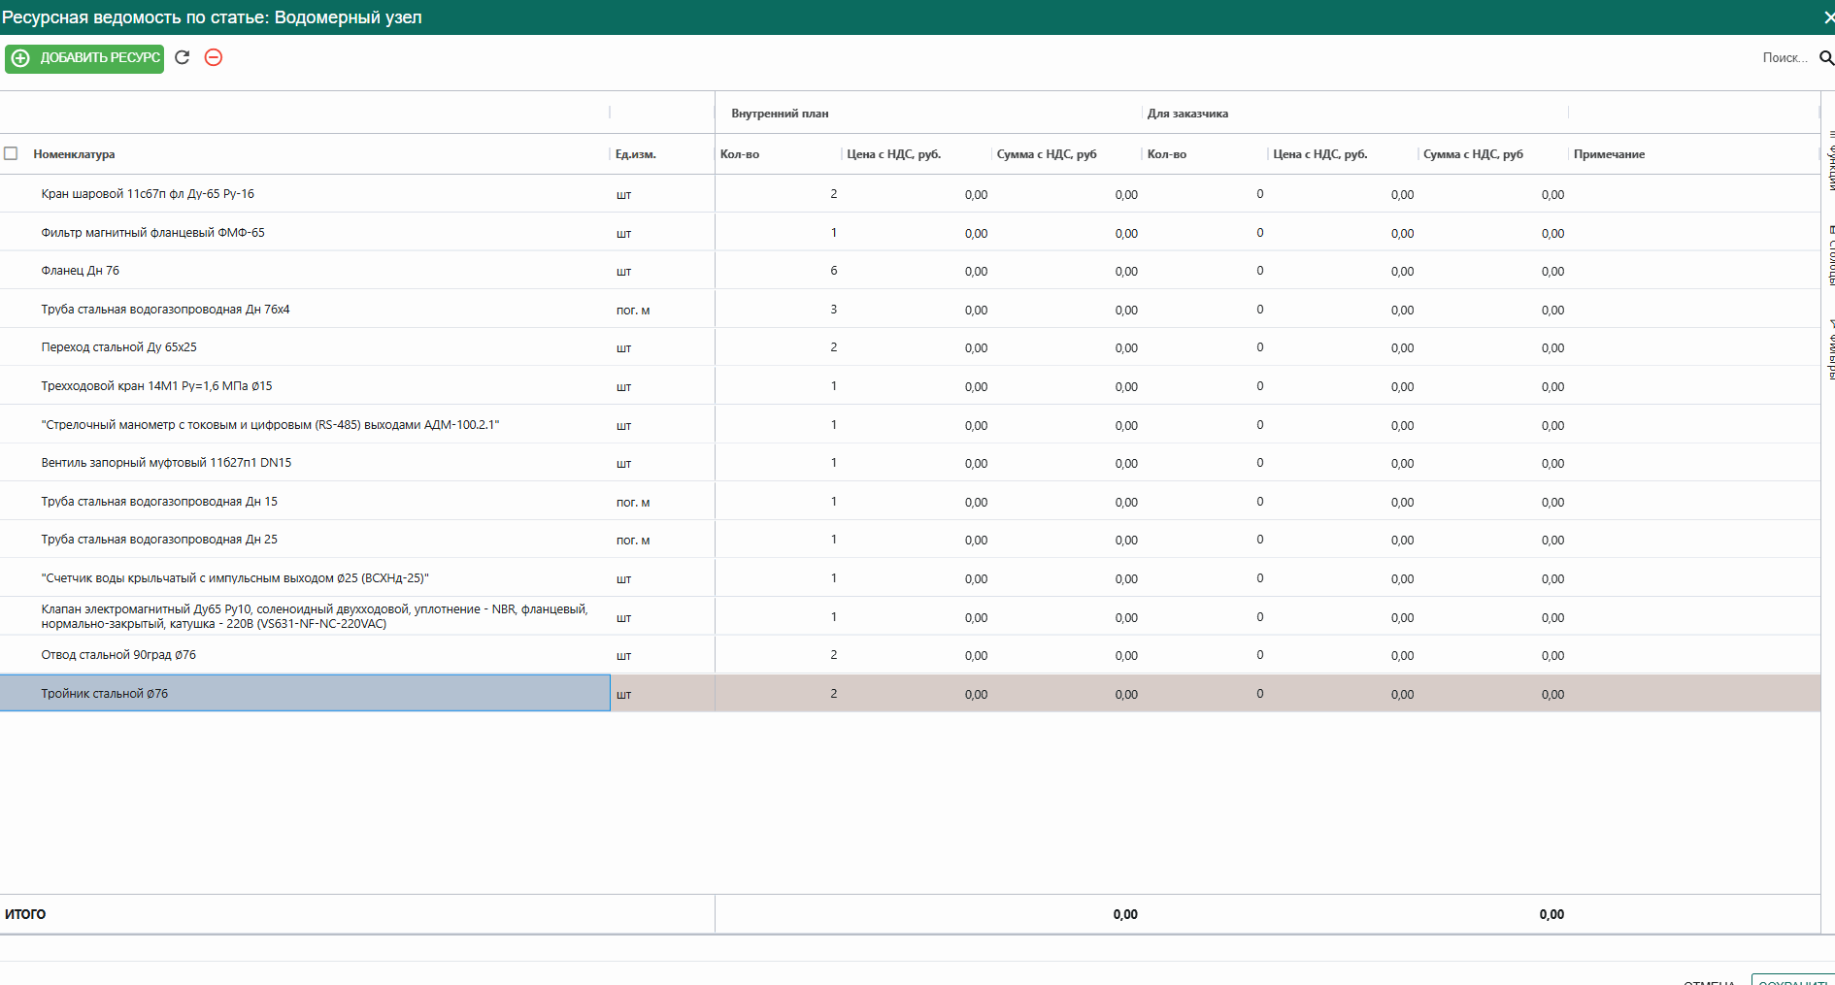Click the 'Отмена' button at bottom
Image resolution: width=1835 pixels, height=985 pixels.
click(1709, 981)
